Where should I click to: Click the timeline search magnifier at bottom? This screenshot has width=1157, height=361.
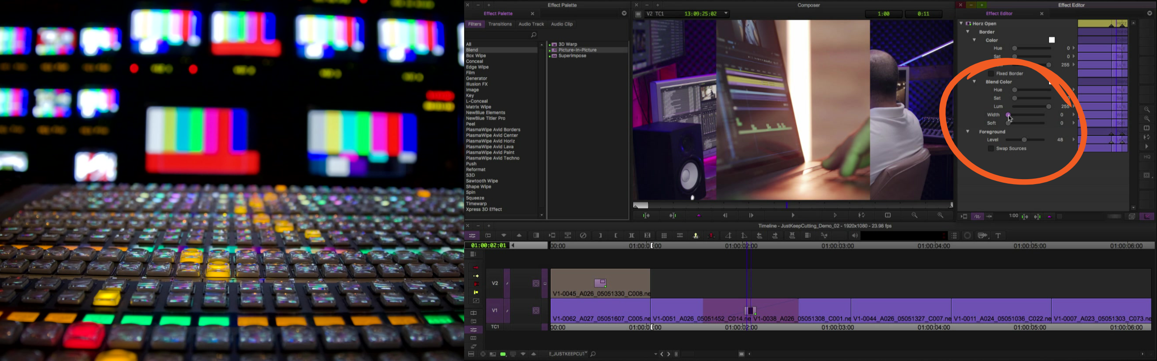tap(593, 354)
